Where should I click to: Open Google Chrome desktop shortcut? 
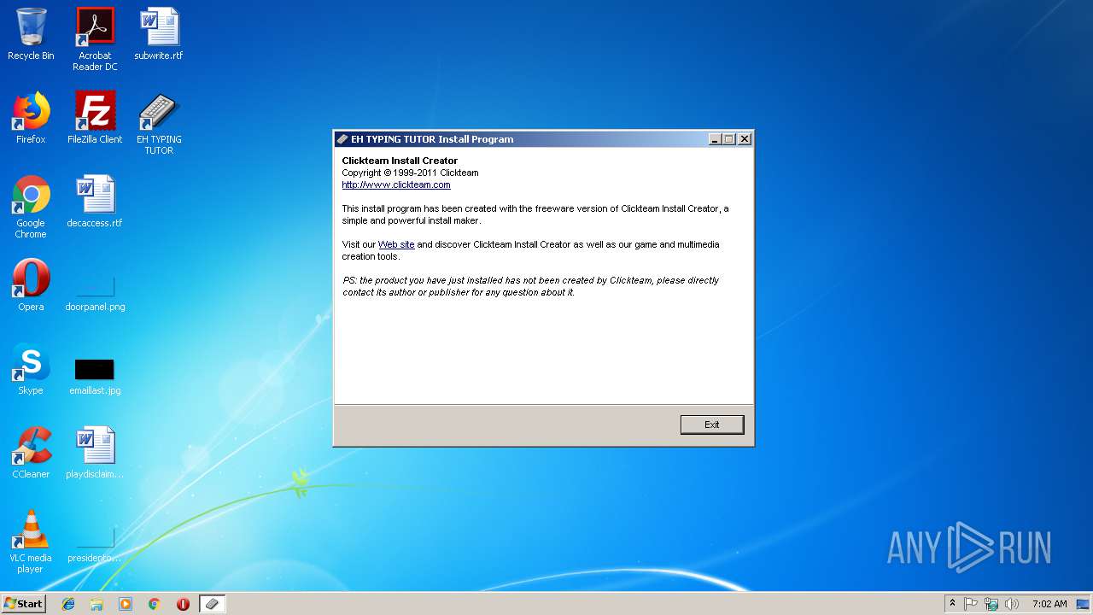(x=31, y=207)
